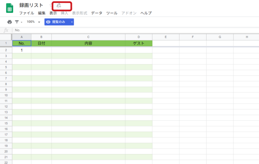Open the Google Sheets home icon

10,8
